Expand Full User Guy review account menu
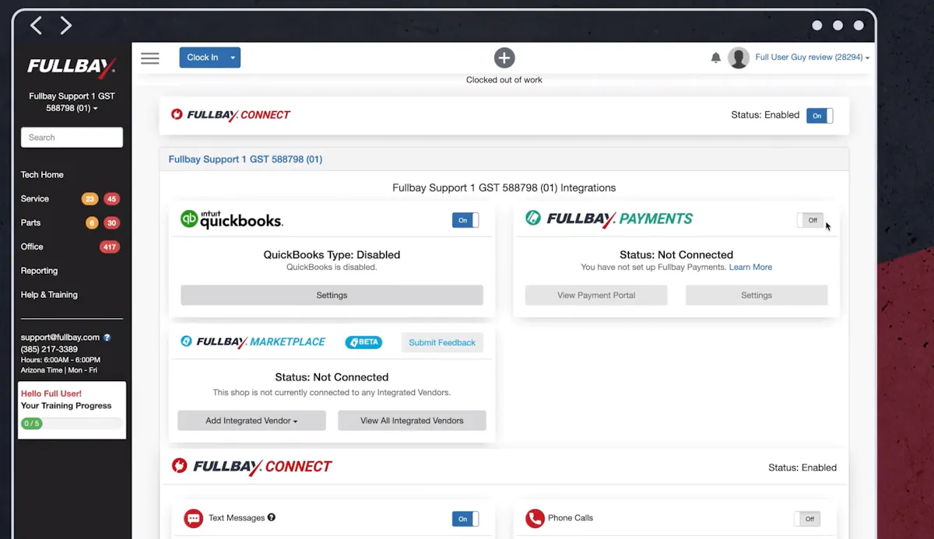Screen dimensions: 934x539 813,58
